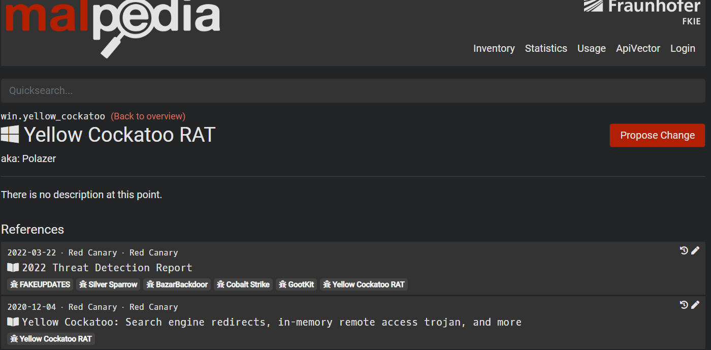
Task: Focus the Quicksearch input field
Action: click(x=353, y=90)
